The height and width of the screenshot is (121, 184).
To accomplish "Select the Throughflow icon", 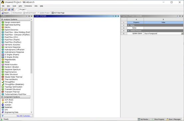I will tap(3, 82).
